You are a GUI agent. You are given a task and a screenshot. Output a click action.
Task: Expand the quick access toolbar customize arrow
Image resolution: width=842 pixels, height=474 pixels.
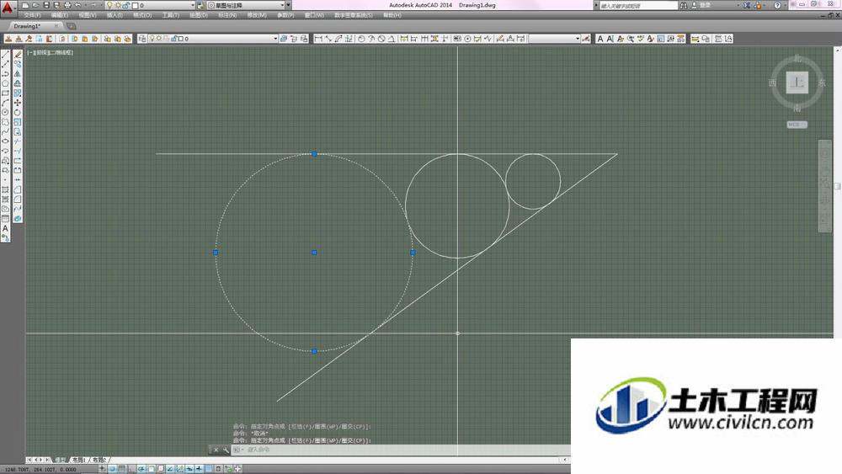pos(288,5)
